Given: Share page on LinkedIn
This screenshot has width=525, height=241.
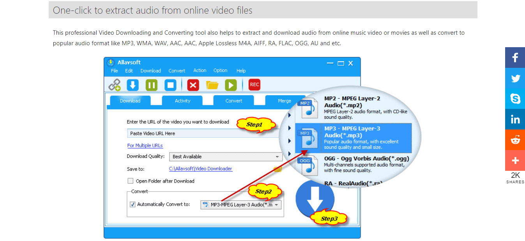Looking at the screenshot, I should 515,119.
